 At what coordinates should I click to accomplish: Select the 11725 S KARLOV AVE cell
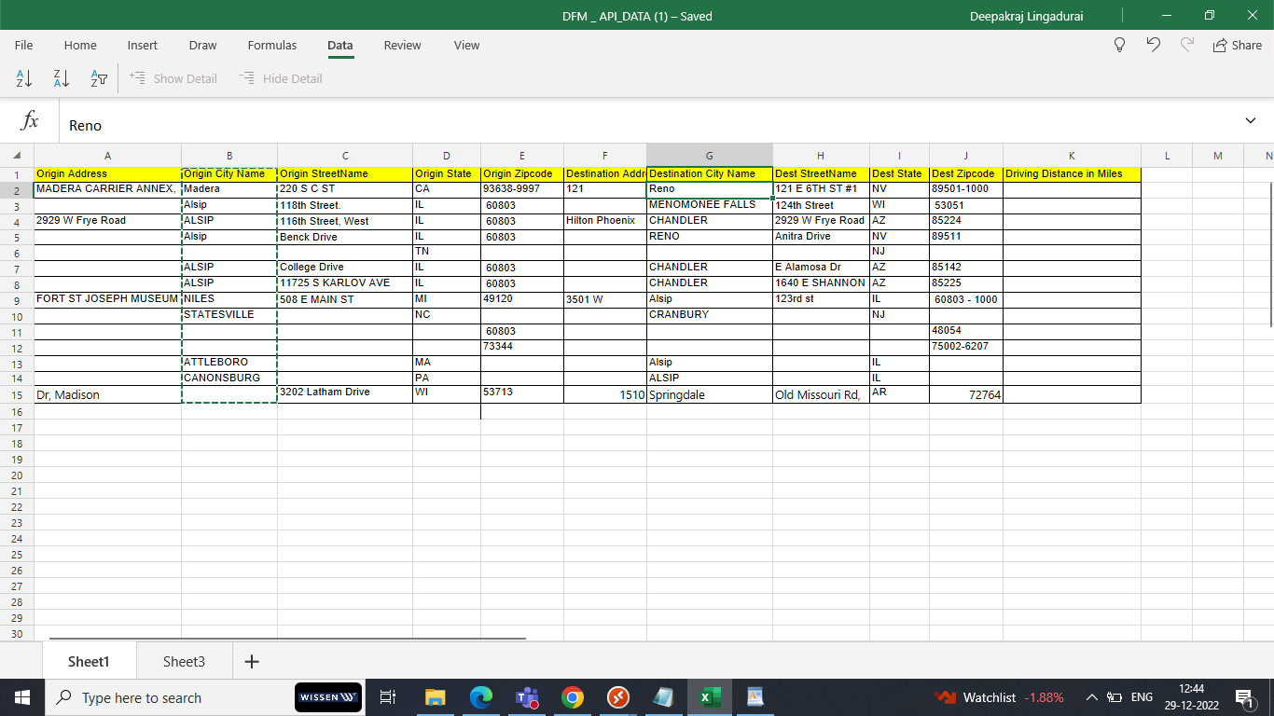[345, 283]
